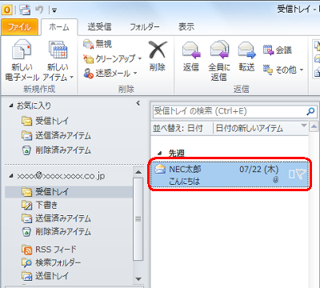Open the sort order dropdown arrow
This screenshot has width=320, height=288.
click(x=304, y=126)
